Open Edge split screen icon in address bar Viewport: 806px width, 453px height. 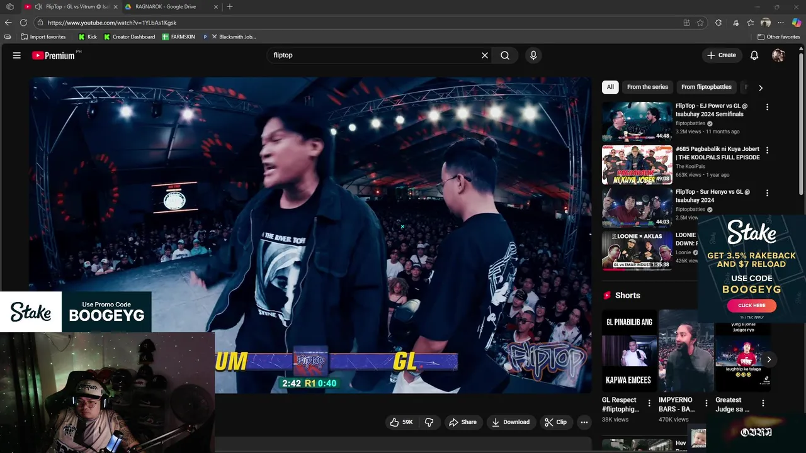[x=686, y=23]
